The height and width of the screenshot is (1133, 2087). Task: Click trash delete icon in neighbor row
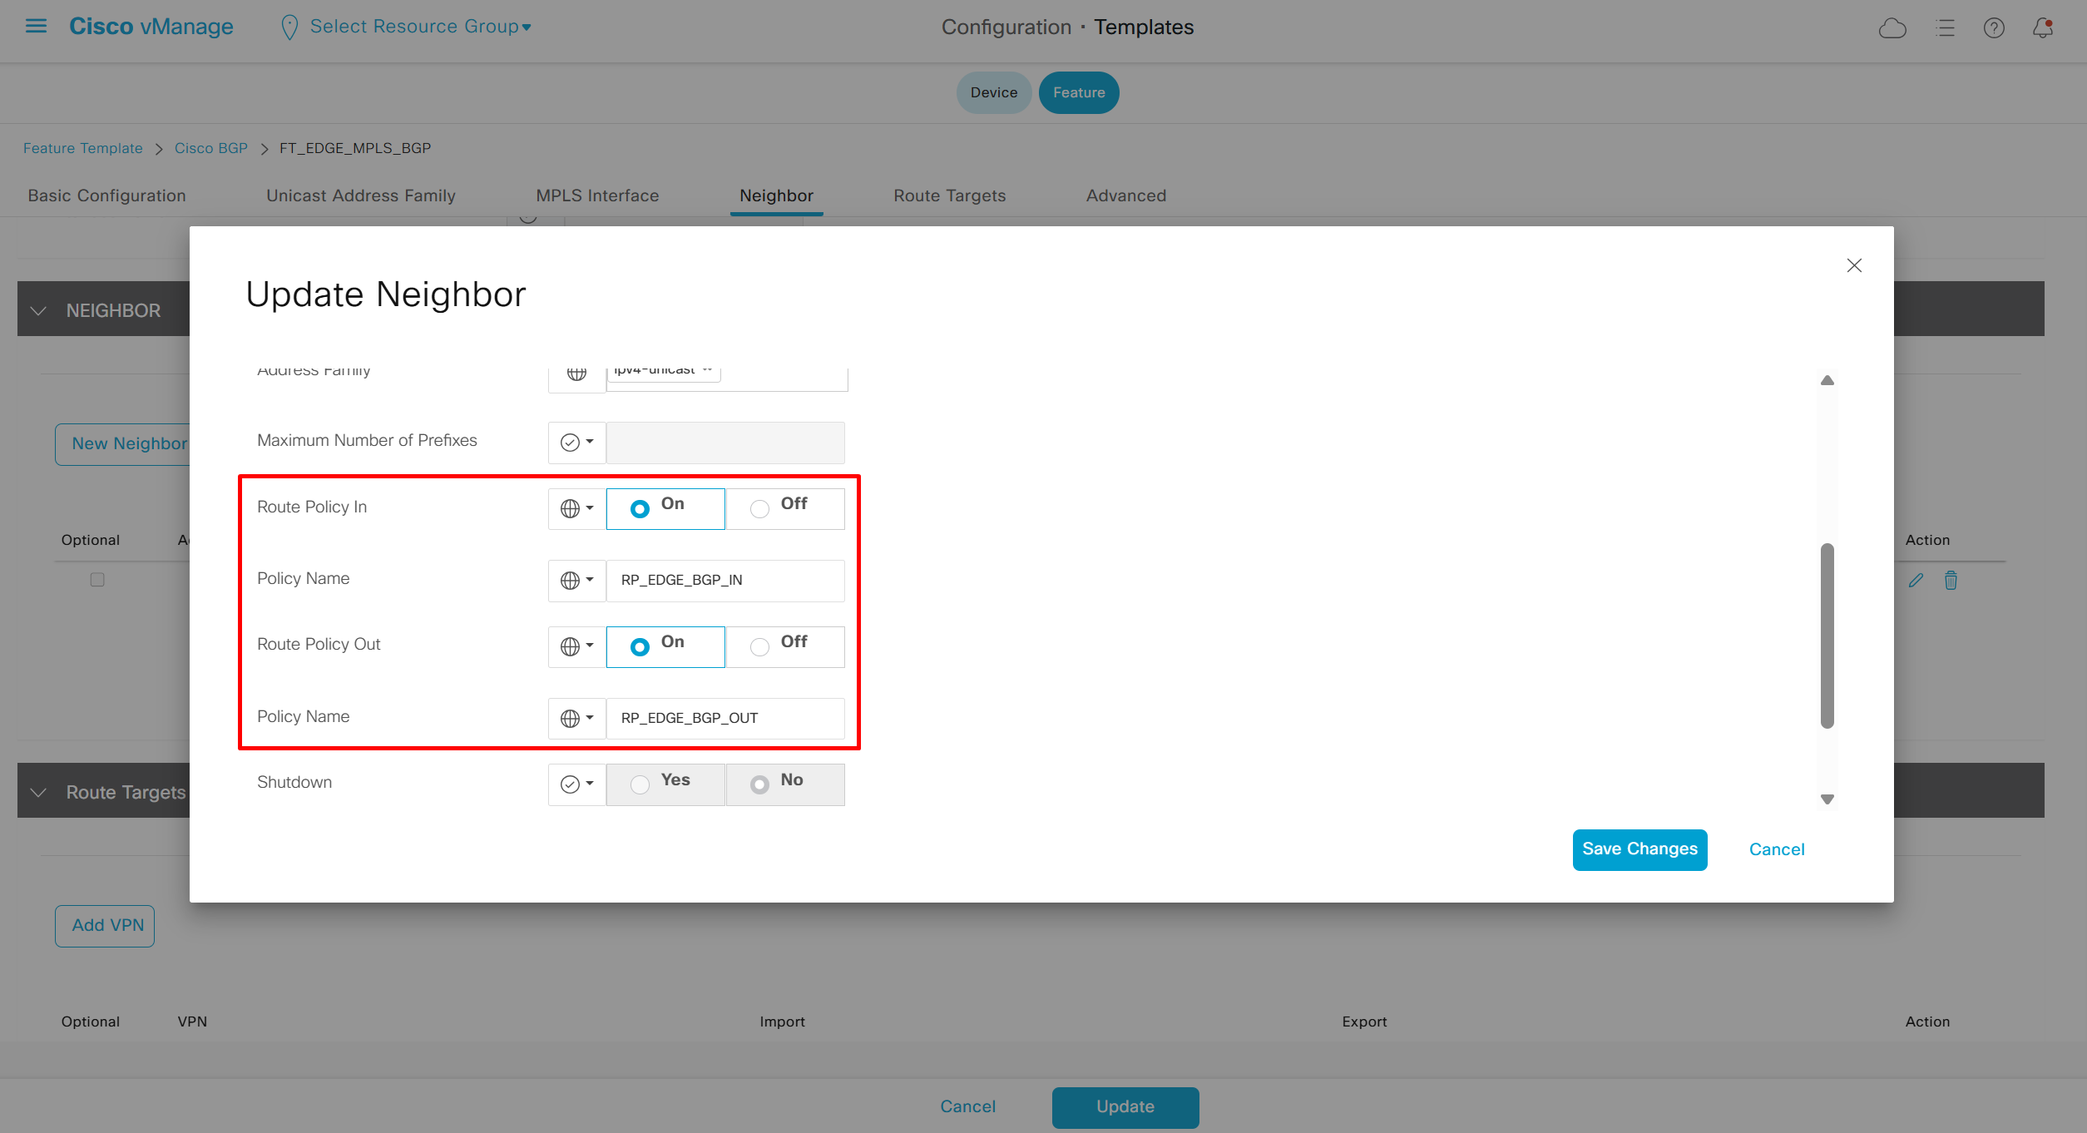(x=1951, y=581)
